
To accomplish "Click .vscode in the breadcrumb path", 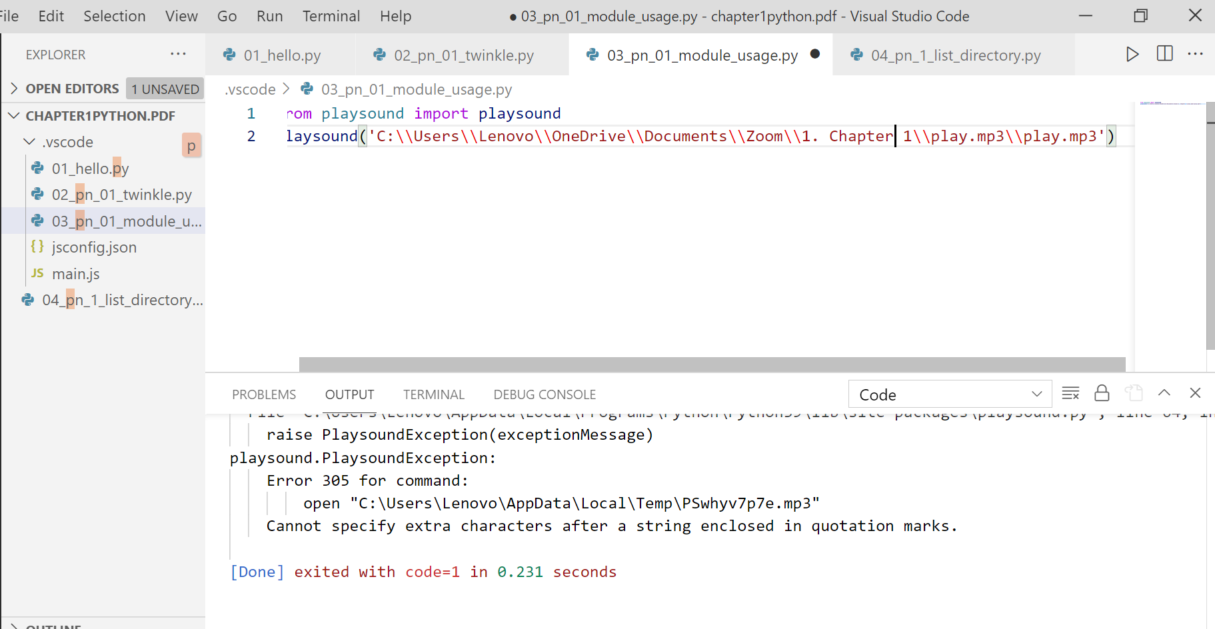I will click(251, 89).
